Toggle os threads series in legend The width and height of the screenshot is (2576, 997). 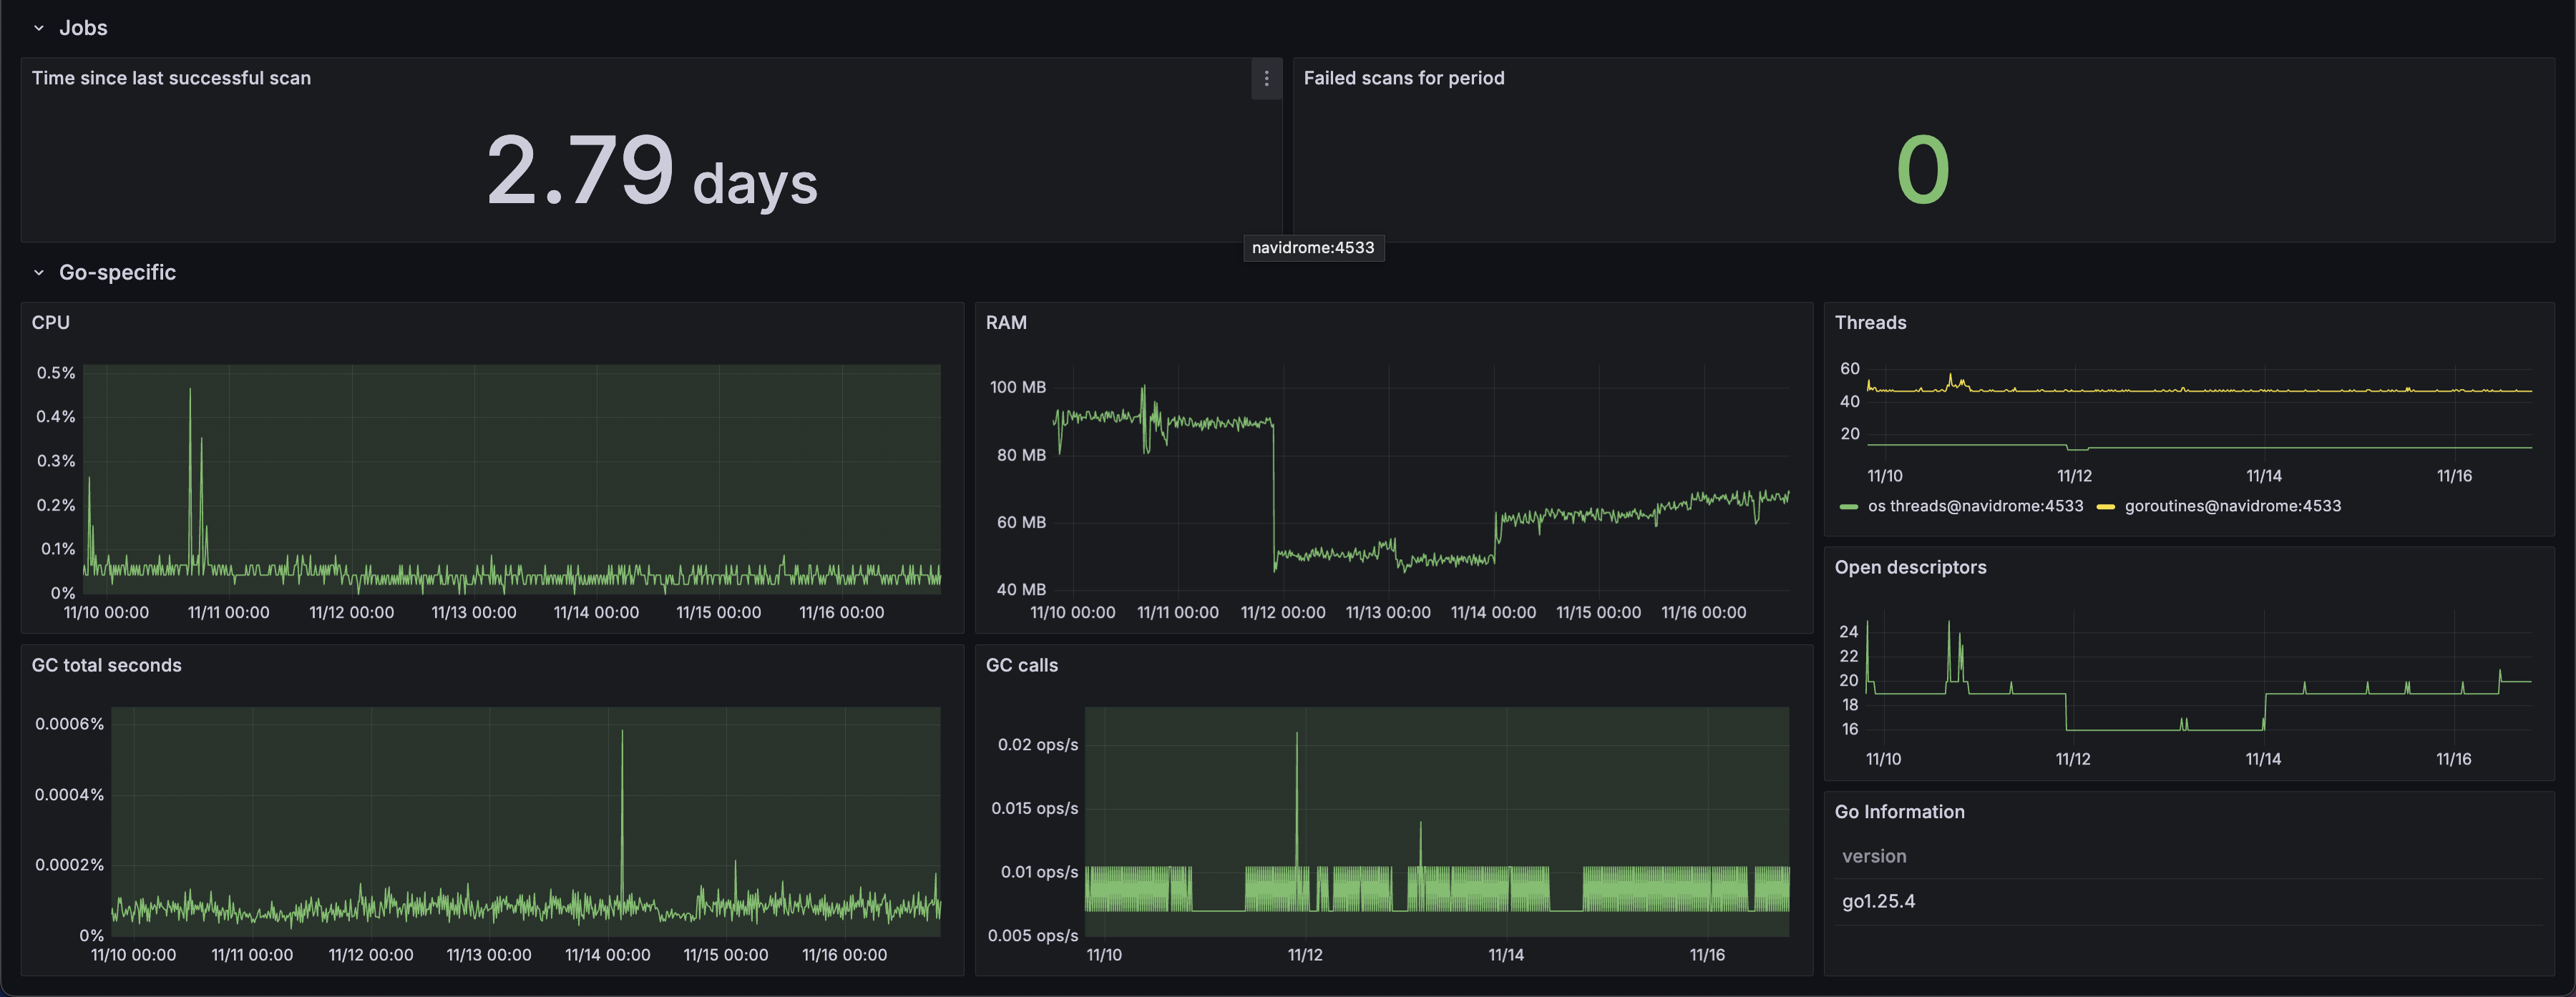click(x=1975, y=506)
